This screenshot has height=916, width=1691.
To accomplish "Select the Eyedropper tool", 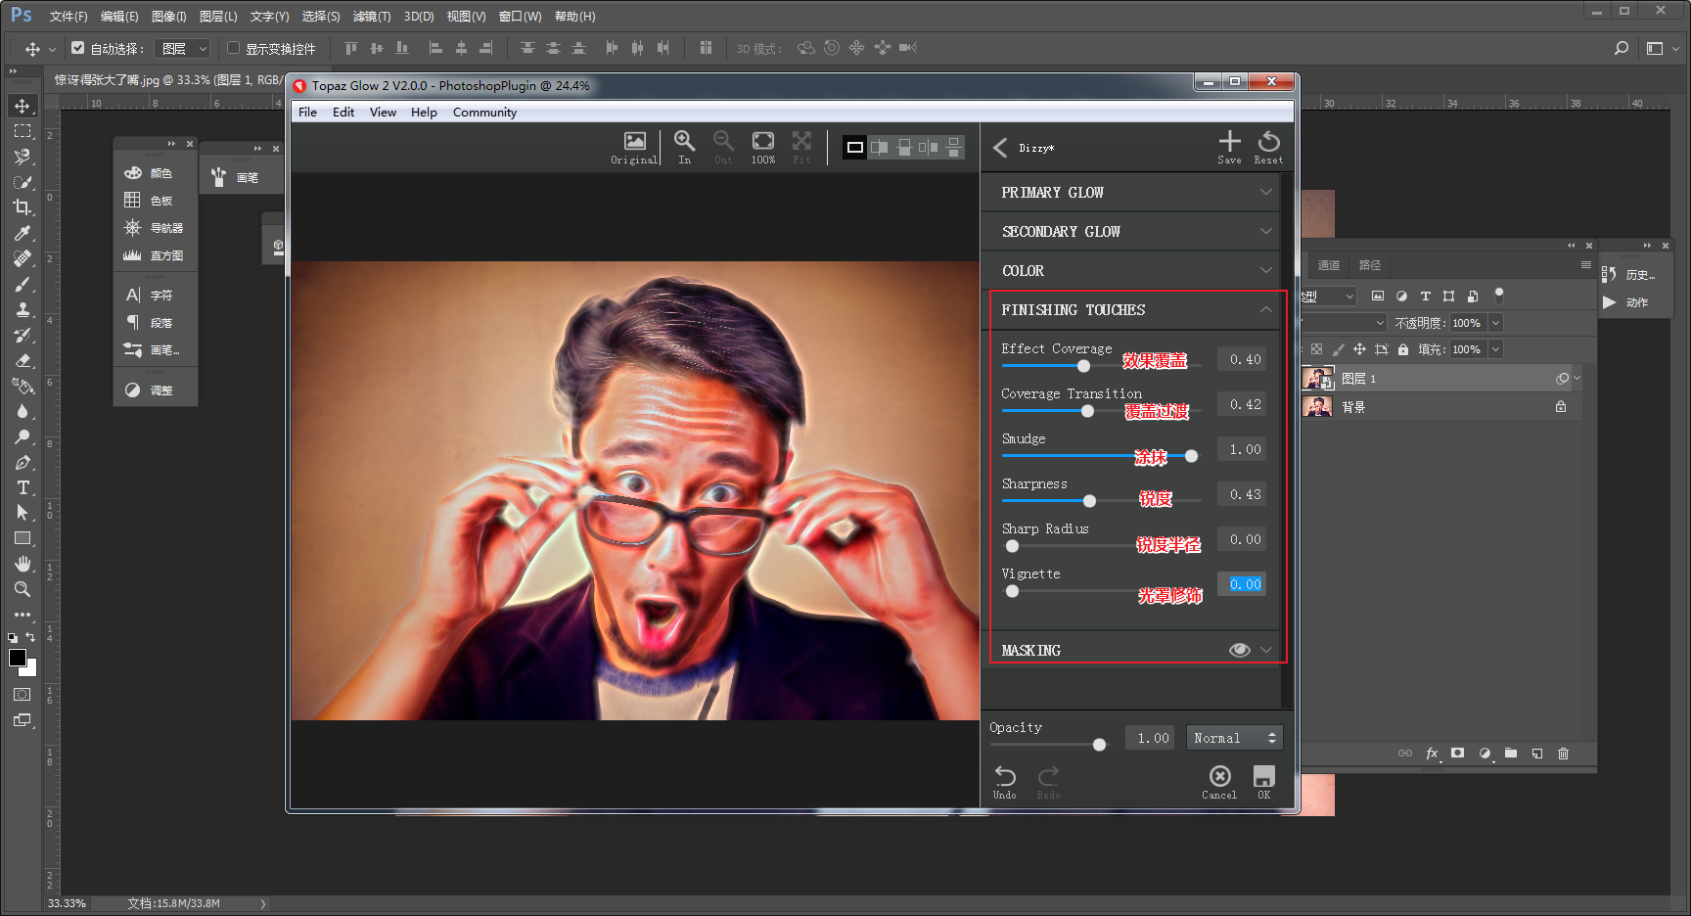I will pos(22,233).
